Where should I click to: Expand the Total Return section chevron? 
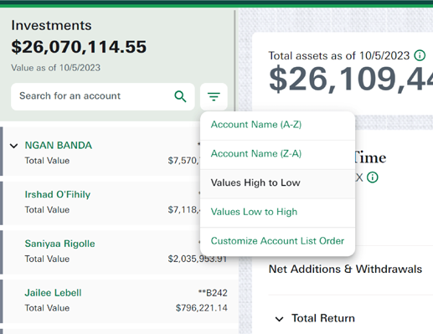(x=279, y=319)
